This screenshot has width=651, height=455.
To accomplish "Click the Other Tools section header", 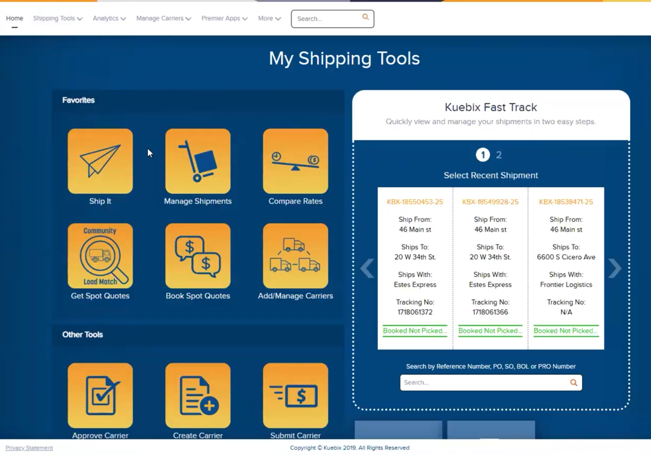I will point(82,334).
